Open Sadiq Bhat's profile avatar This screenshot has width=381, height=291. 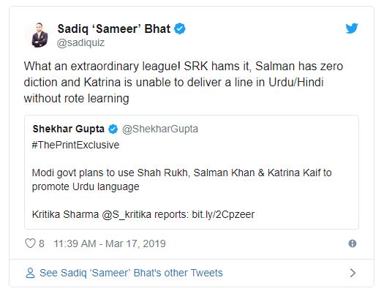[39, 35]
